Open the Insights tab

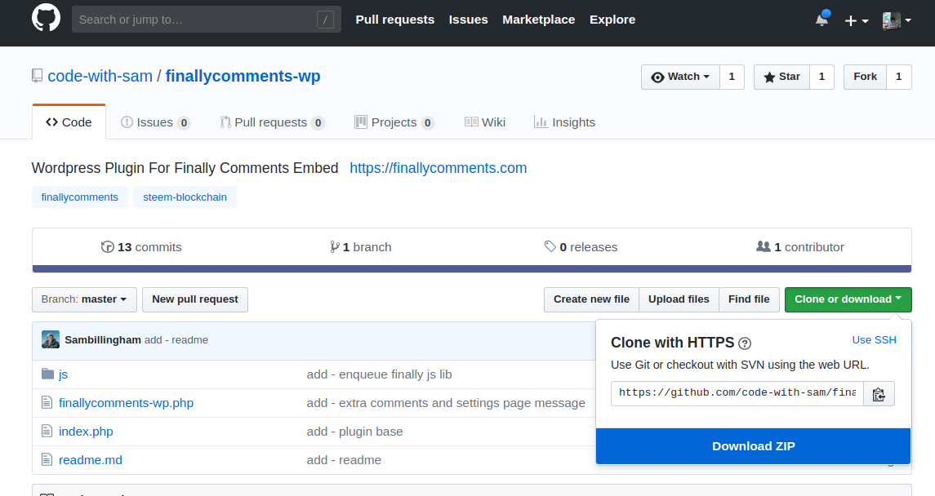(x=564, y=122)
